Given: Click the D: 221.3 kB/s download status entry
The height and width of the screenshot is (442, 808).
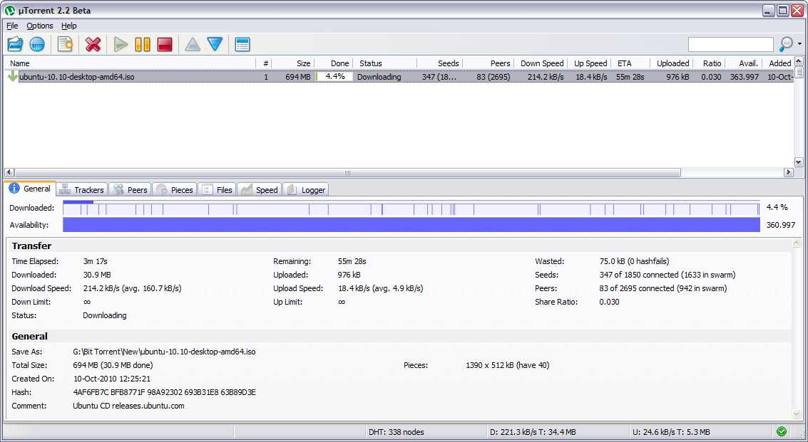Looking at the screenshot, I should (533, 432).
